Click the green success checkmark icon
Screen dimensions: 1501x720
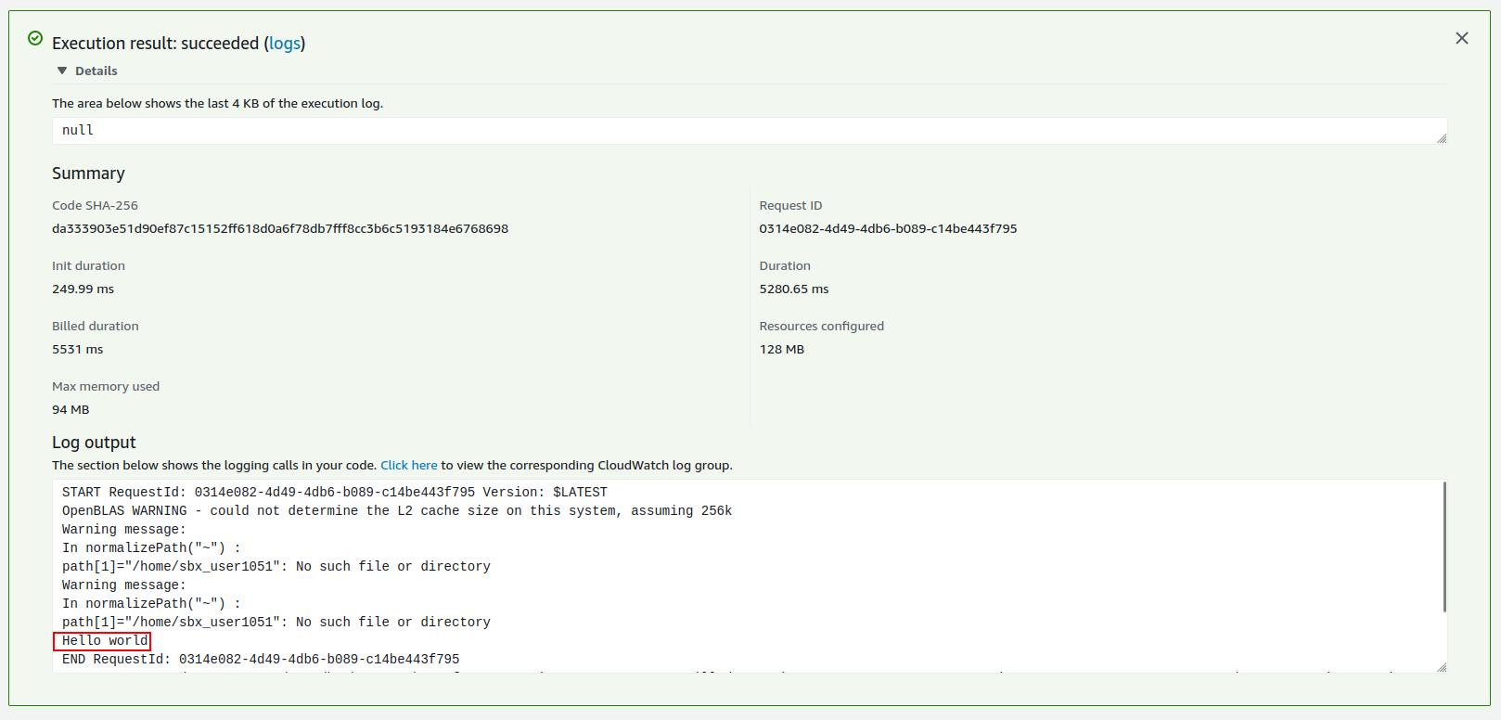pos(35,38)
